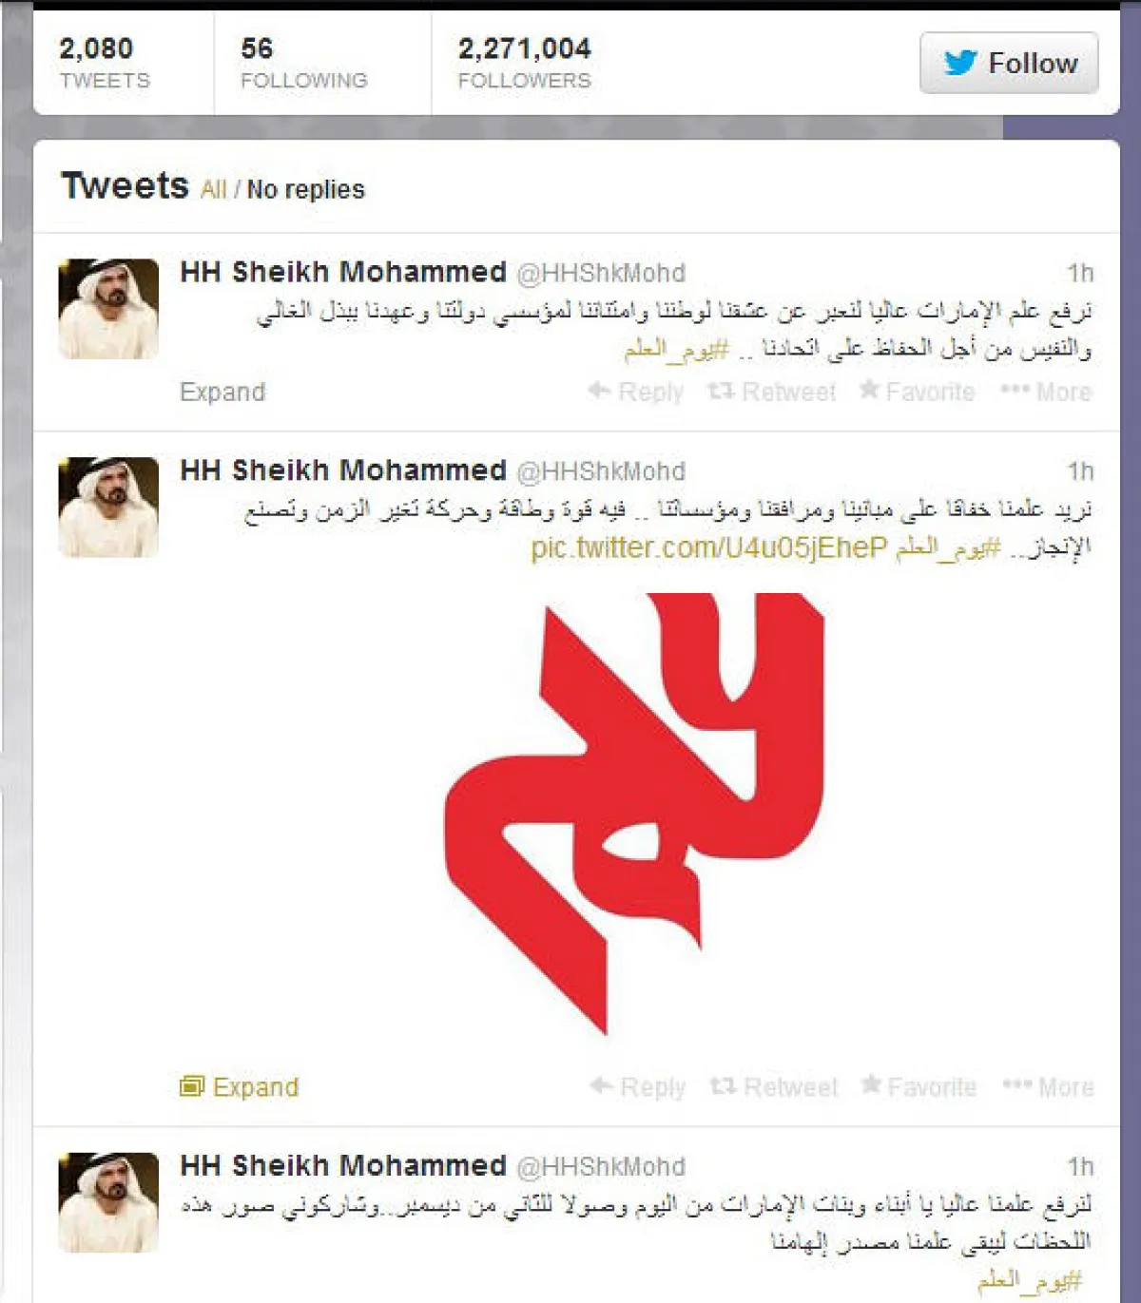Reply to the tweet with red image

tap(638, 1086)
